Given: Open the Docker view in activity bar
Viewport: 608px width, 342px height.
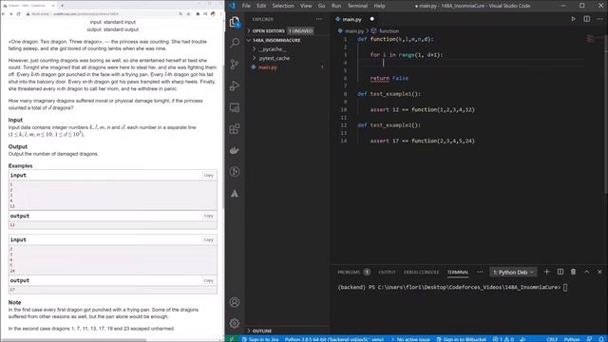Looking at the screenshot, I should point(235,150).
